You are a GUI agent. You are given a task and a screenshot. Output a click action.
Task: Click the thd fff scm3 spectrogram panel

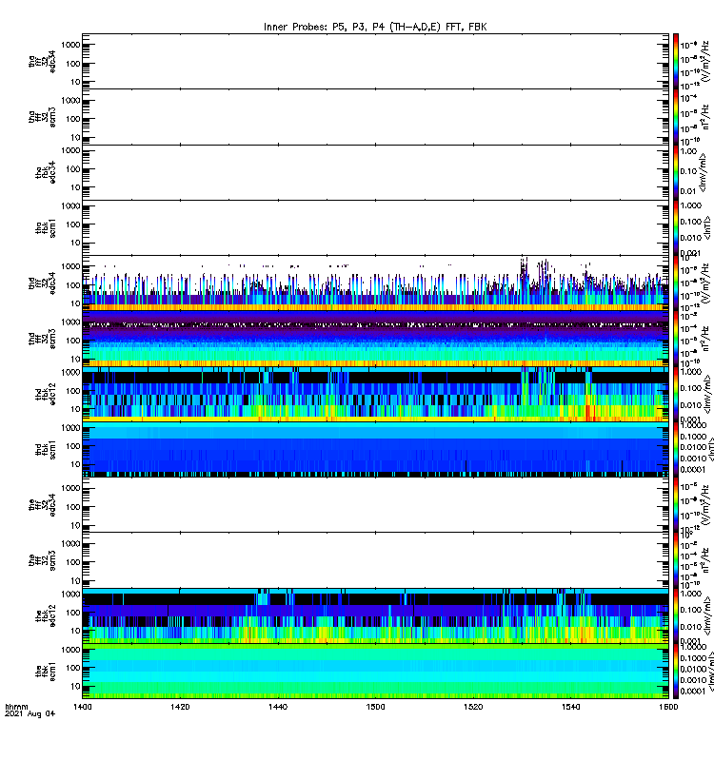point(375,339)
